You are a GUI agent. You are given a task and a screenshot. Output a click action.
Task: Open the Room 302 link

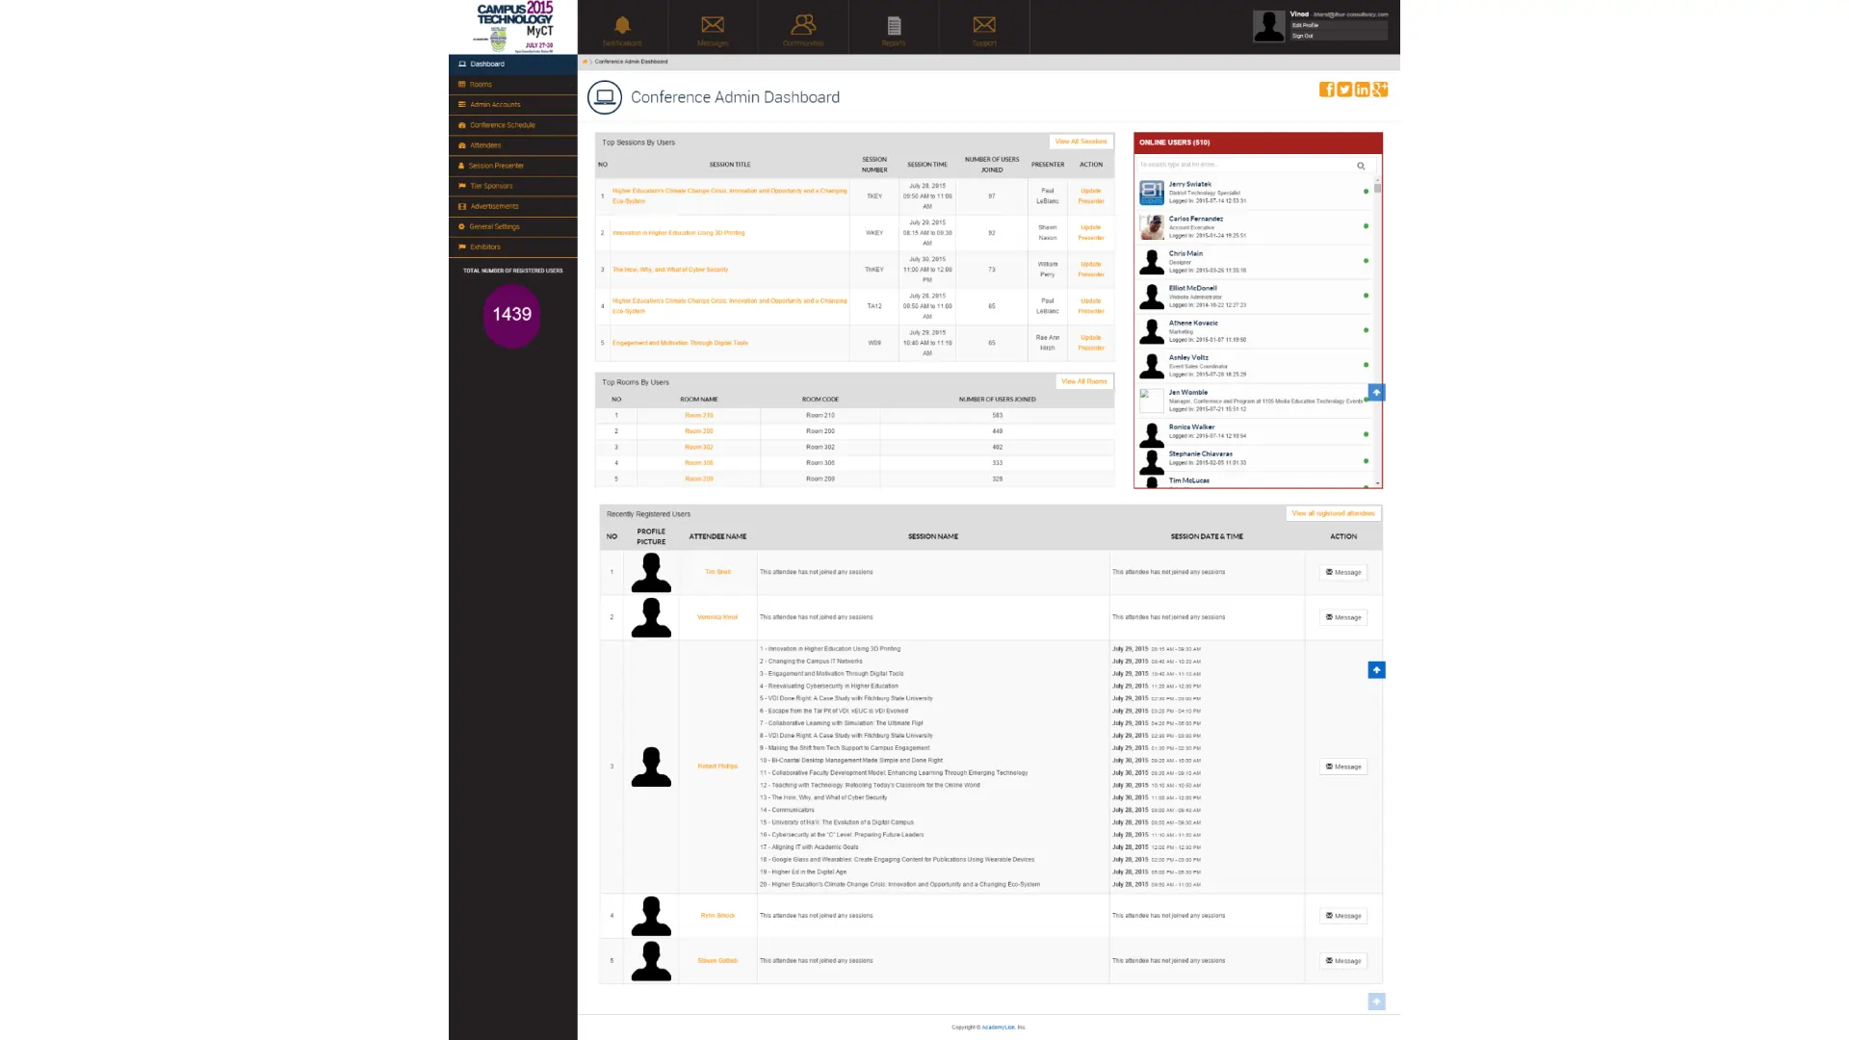(699, 448)
